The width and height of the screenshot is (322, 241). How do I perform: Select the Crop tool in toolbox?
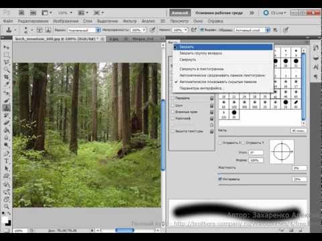[7, 77]
